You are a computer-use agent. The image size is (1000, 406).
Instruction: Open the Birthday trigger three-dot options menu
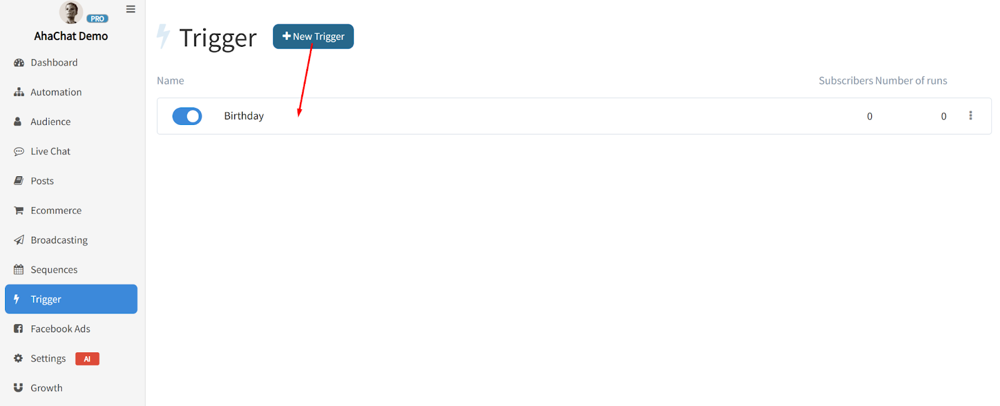click(971, 116)
